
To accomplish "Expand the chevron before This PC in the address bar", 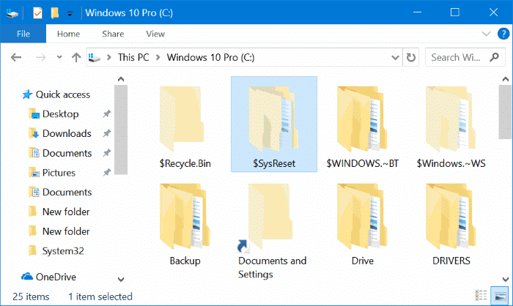I will click(x=109, y=58).
